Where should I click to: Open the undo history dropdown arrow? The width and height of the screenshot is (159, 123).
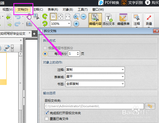pyautogui.click(x=23, y=17)
